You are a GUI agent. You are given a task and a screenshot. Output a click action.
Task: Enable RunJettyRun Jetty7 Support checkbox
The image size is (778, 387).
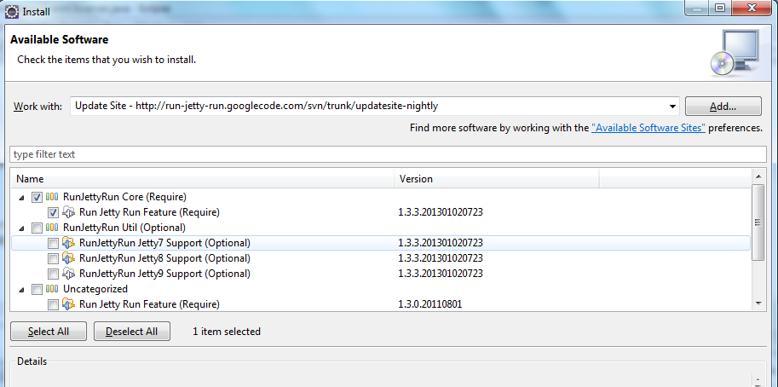coord(53,243)
